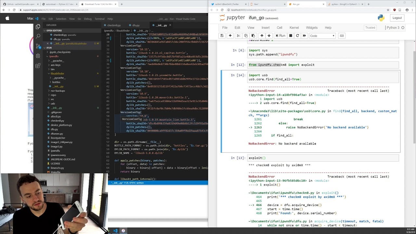Bookmark the Jupyter page with the star icon
This screenshot has height=234, width=416.
point(388,10)
